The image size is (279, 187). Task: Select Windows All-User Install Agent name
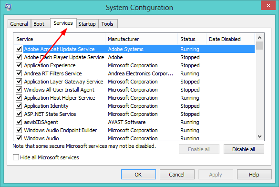point(59,90)
